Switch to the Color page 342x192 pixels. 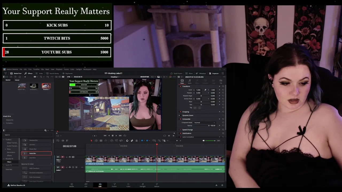pos(128,185)
